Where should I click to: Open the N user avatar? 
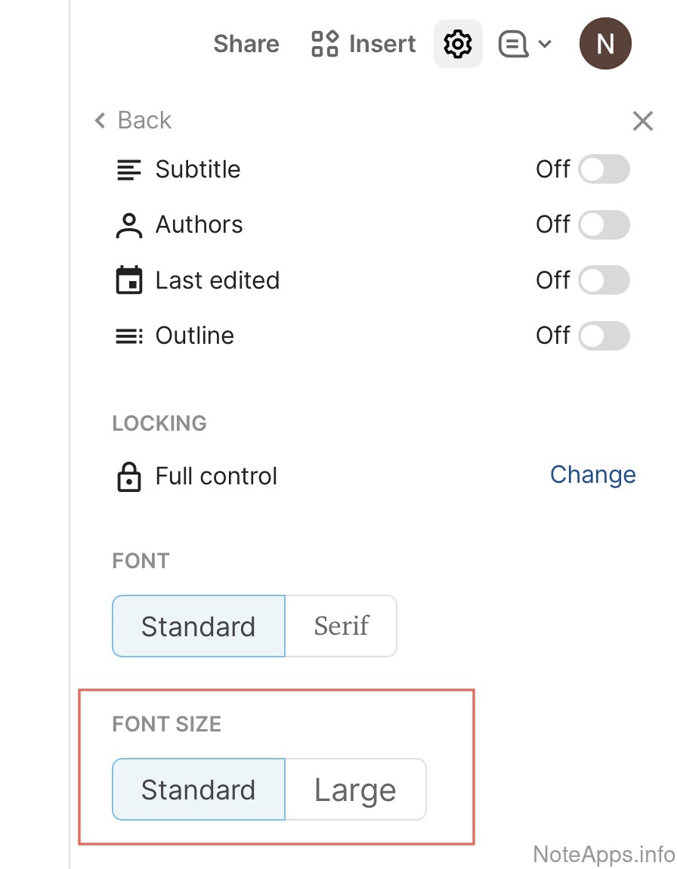(605, 44)
